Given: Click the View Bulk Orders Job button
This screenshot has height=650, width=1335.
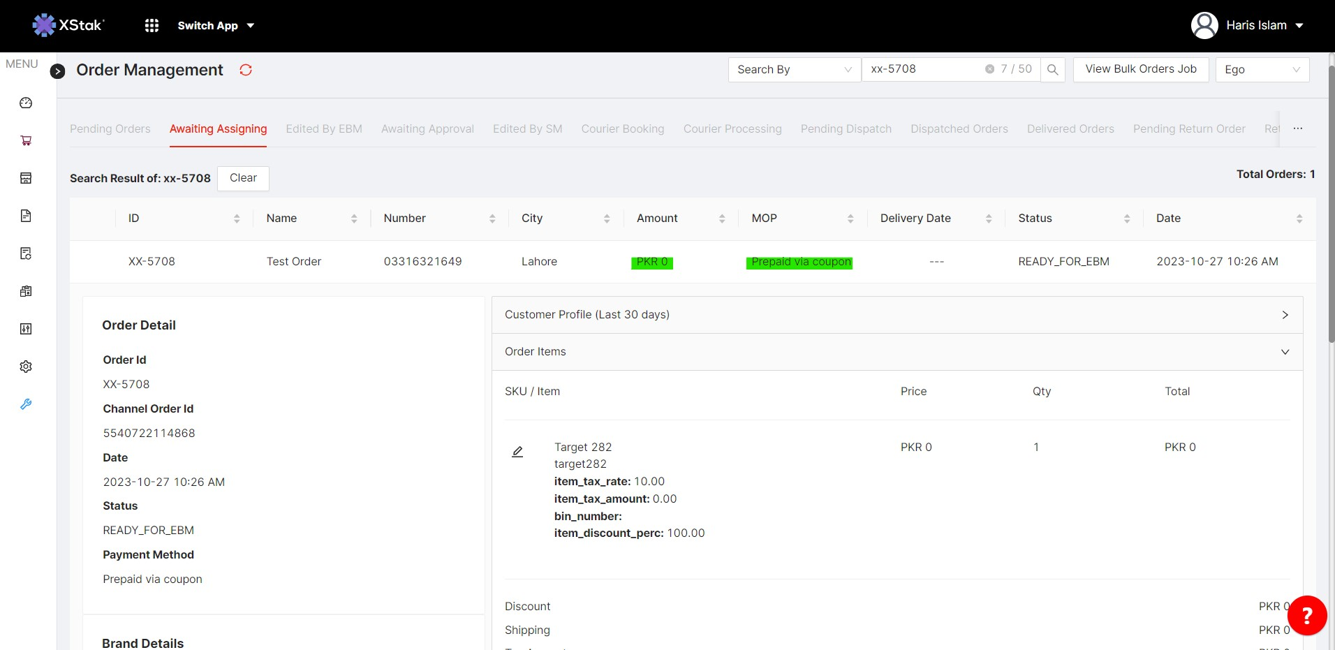Looking at the screenshot, I should tap(1140, 69).
